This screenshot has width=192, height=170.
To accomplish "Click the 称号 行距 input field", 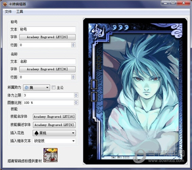I will click(x=45, y=45).
